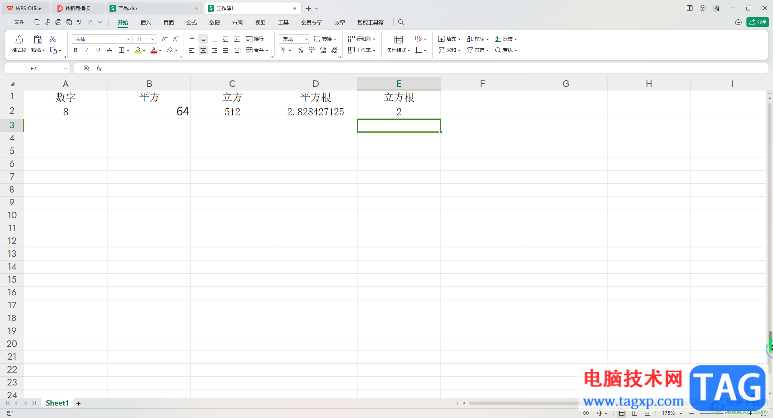Click the Freeze (冻结) button

506,39
